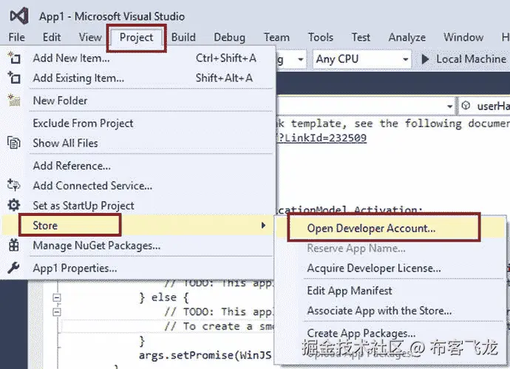Collapse the TODO comment outline block

coord(57,312)
